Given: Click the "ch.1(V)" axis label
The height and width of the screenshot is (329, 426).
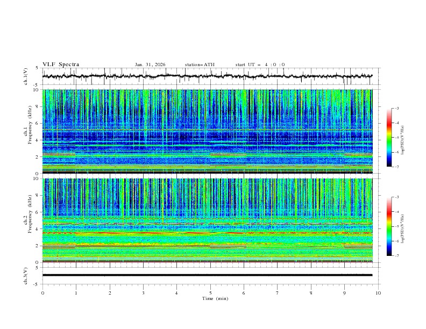Looking at the screenshot, I should (26, 76).
